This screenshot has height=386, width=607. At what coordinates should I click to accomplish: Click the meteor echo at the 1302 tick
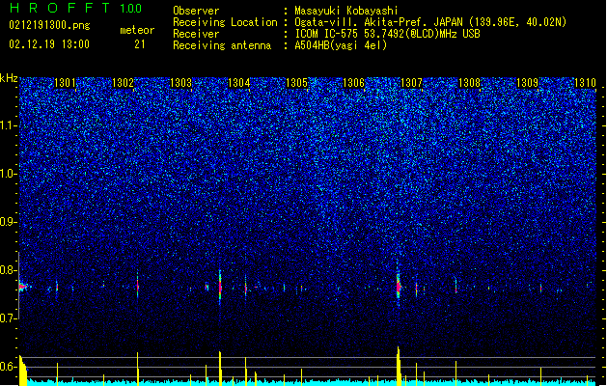[x=137, y=286]
